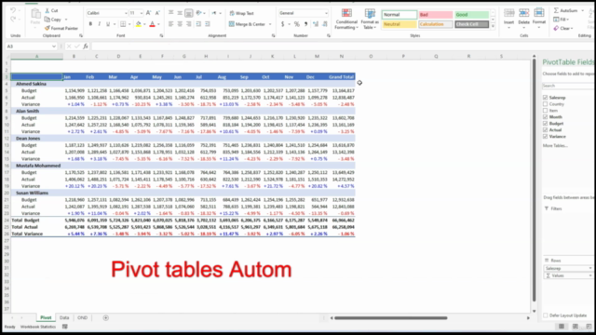
Task: Apply comma style format
Action: (x=305, y=24)
